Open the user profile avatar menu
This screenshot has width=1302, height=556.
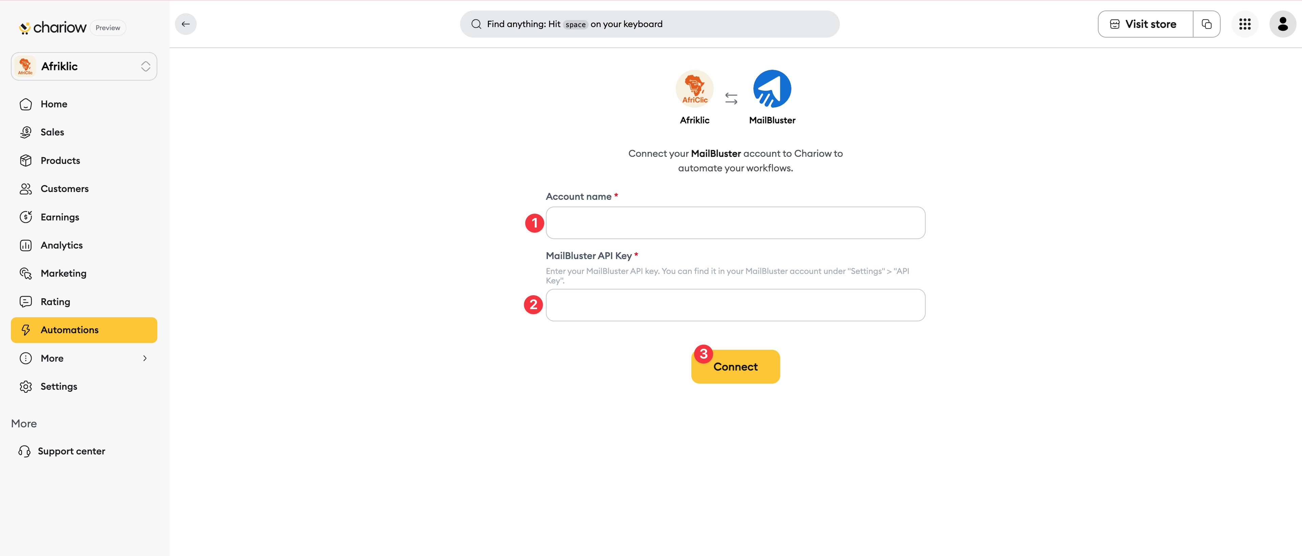coord(1282,24)
